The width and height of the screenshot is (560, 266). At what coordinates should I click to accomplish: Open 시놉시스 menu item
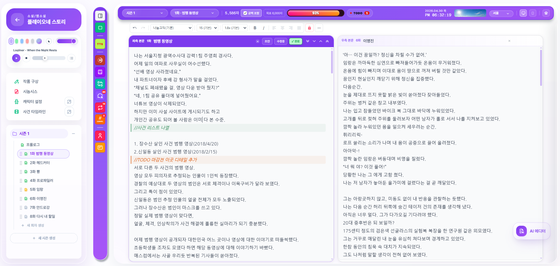click(30, 92)
